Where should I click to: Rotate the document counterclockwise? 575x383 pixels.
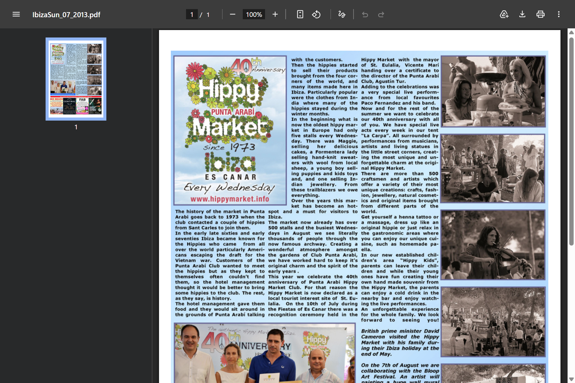[316, 14]
